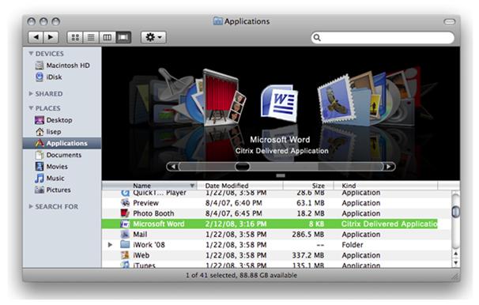Open the Action gear menu
Screen dimensions: 479x305
click(x=153, y=37)
